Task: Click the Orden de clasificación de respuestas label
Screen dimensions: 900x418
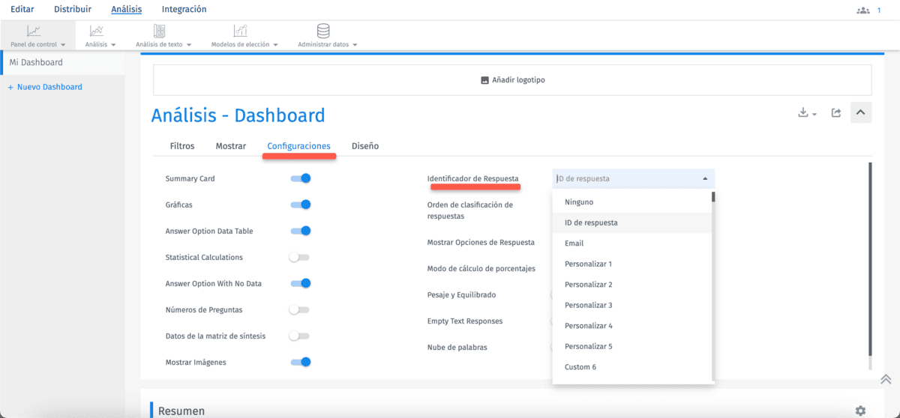Action: point(470,210)
